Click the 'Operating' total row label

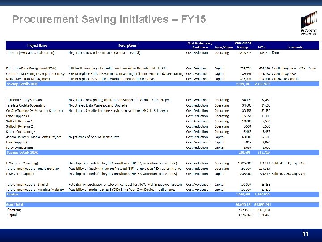tap(14, 210)
